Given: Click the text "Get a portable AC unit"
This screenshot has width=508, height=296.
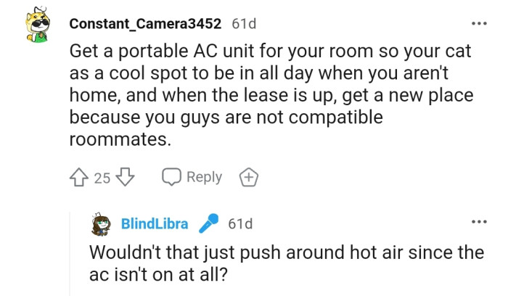Looking at the screenshot, I should [x=151, y=53].
